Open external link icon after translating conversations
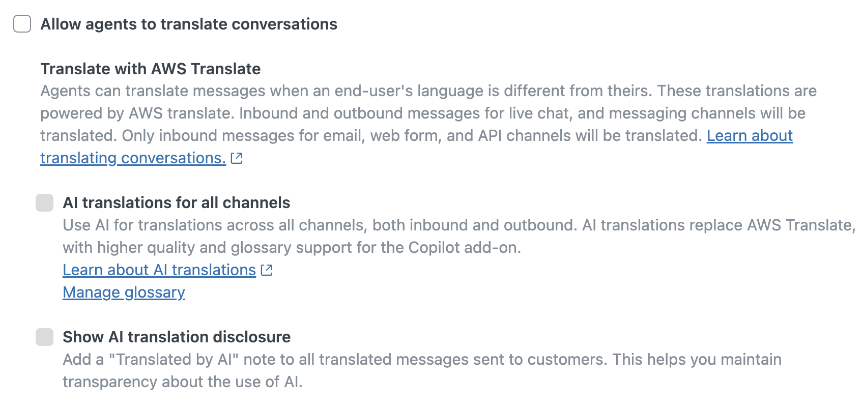Image resolution: width=862 pixels, height=409 pixels. tap(237, 158)
